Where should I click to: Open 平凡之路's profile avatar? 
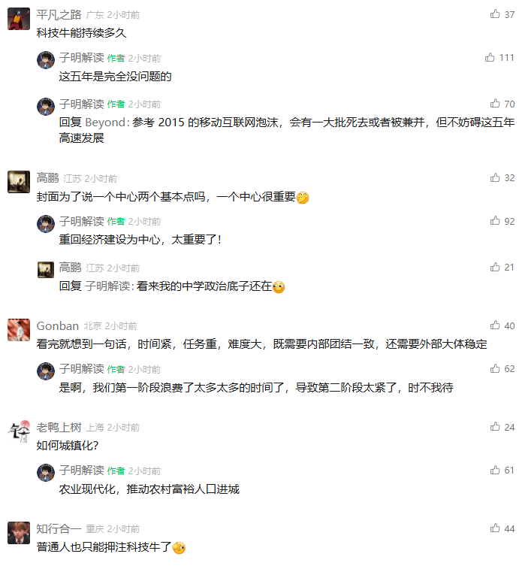click(19, 18)
